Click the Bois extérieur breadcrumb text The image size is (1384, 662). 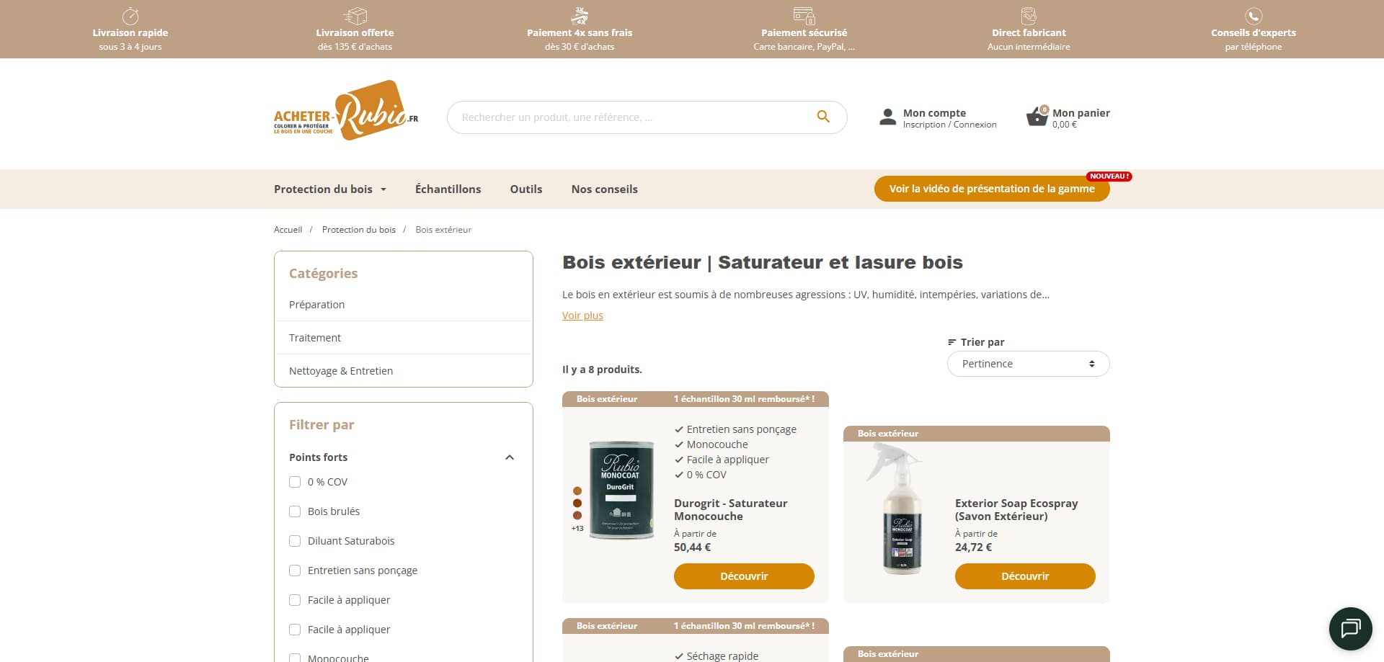443,230
